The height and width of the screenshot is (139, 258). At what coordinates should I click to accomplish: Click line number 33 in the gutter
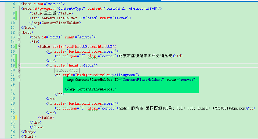(x=13, y=118)
